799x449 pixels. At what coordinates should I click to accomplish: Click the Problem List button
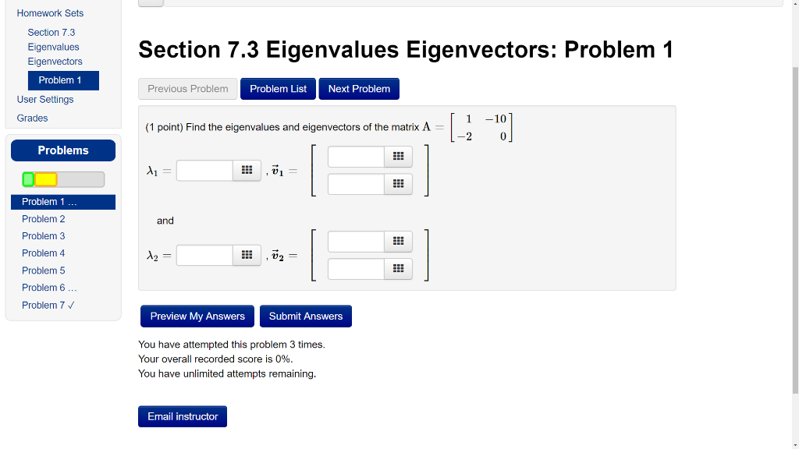pyautogui.click(x=278, y=88)
